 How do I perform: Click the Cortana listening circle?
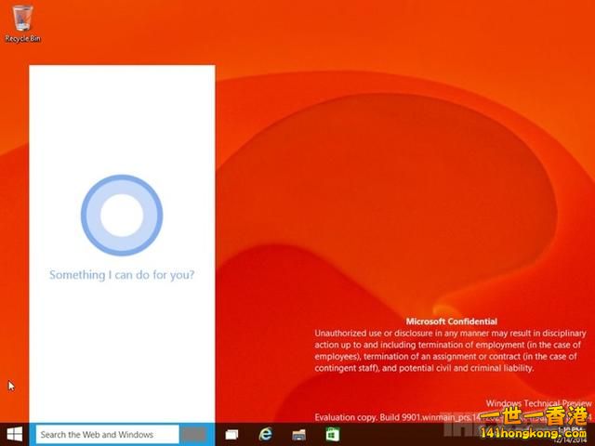[122, 215]
